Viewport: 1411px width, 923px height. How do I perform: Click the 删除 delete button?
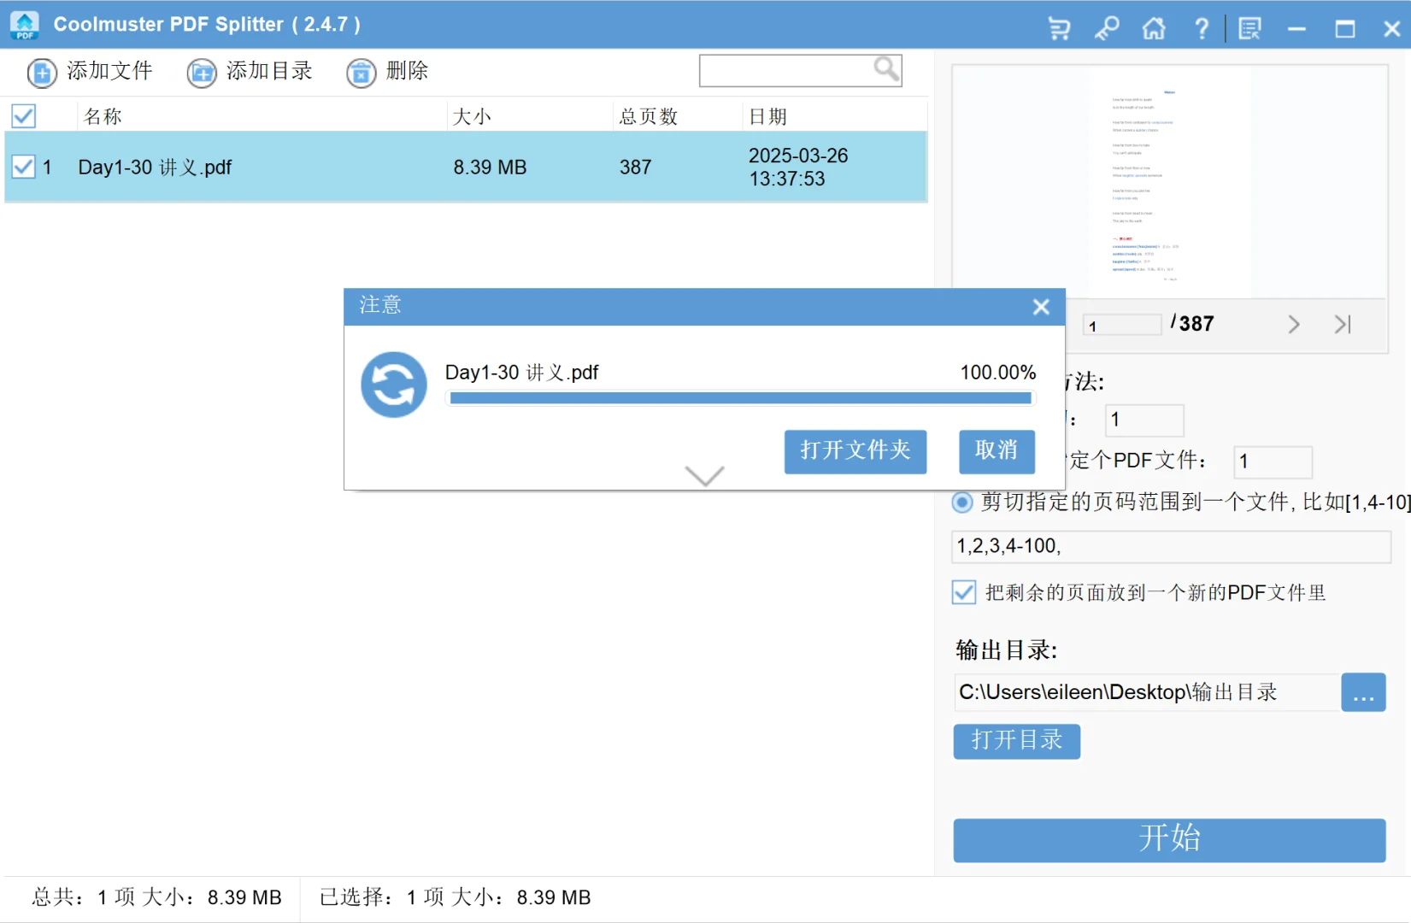click(387, 72)
